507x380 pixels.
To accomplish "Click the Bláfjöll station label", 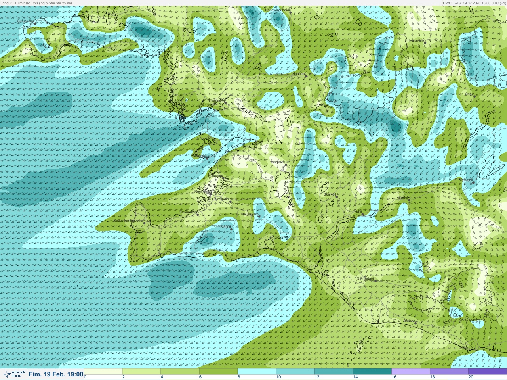I will 225,227.
